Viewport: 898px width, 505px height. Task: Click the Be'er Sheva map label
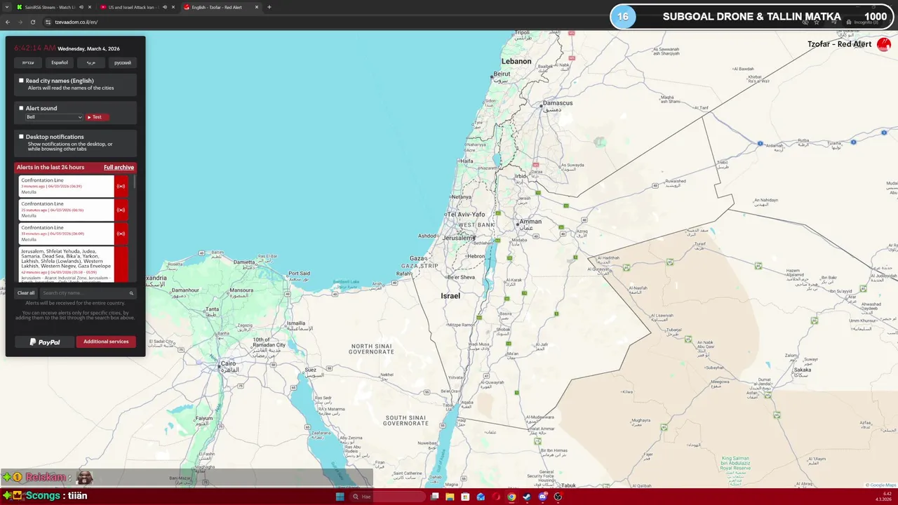[x=461, y=276]
